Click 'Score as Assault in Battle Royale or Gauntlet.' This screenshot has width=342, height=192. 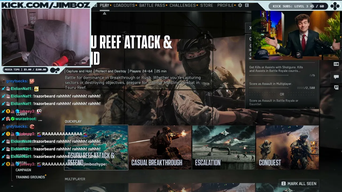coord(274,102)
